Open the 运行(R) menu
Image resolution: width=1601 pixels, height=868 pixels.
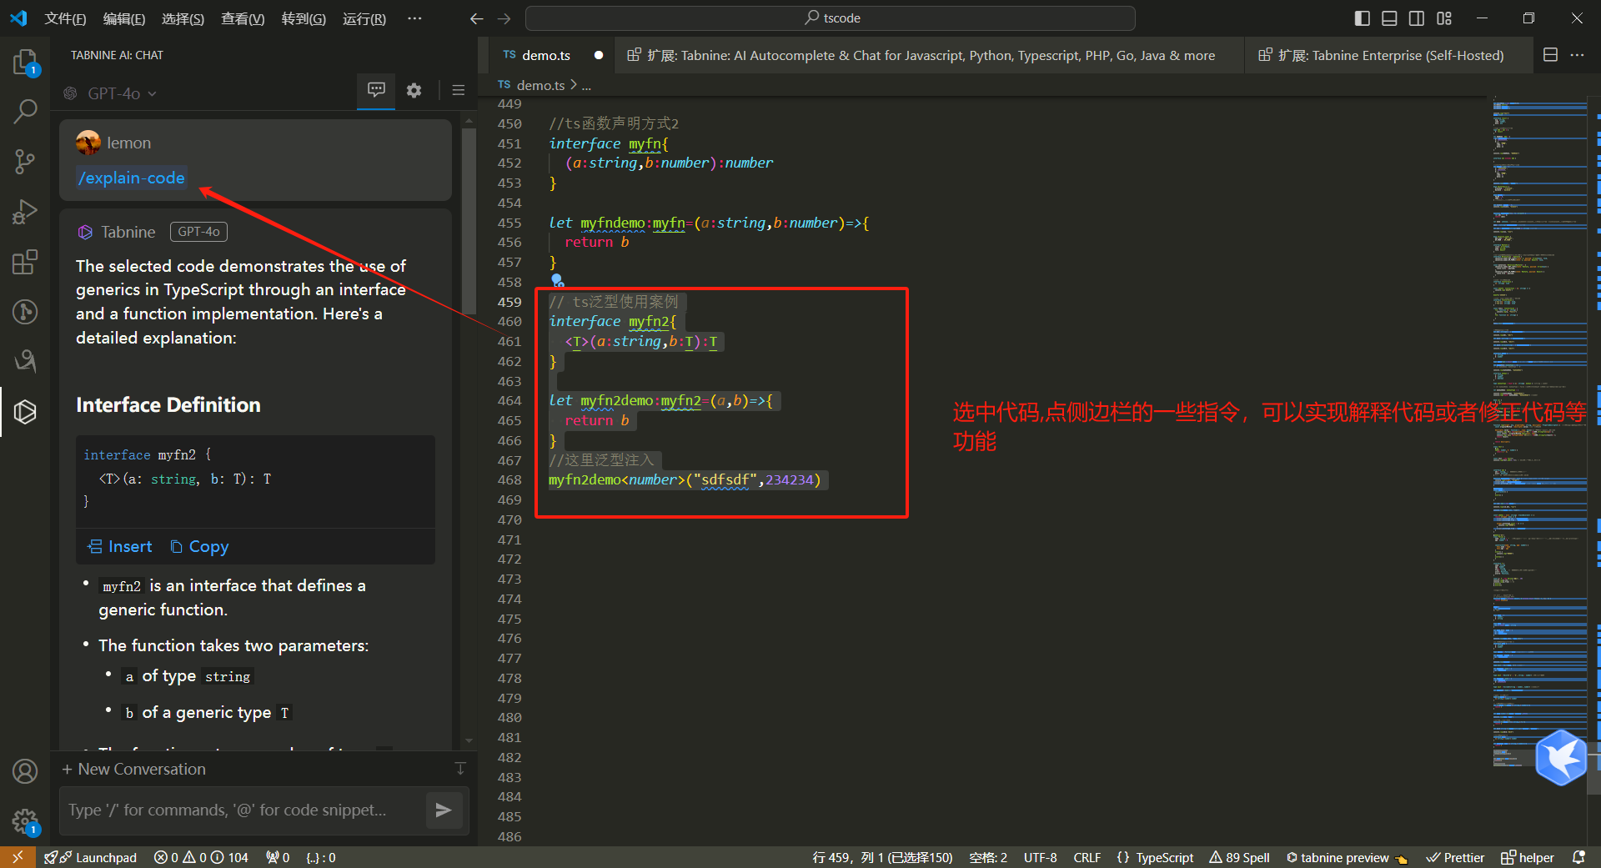[364, 18]
